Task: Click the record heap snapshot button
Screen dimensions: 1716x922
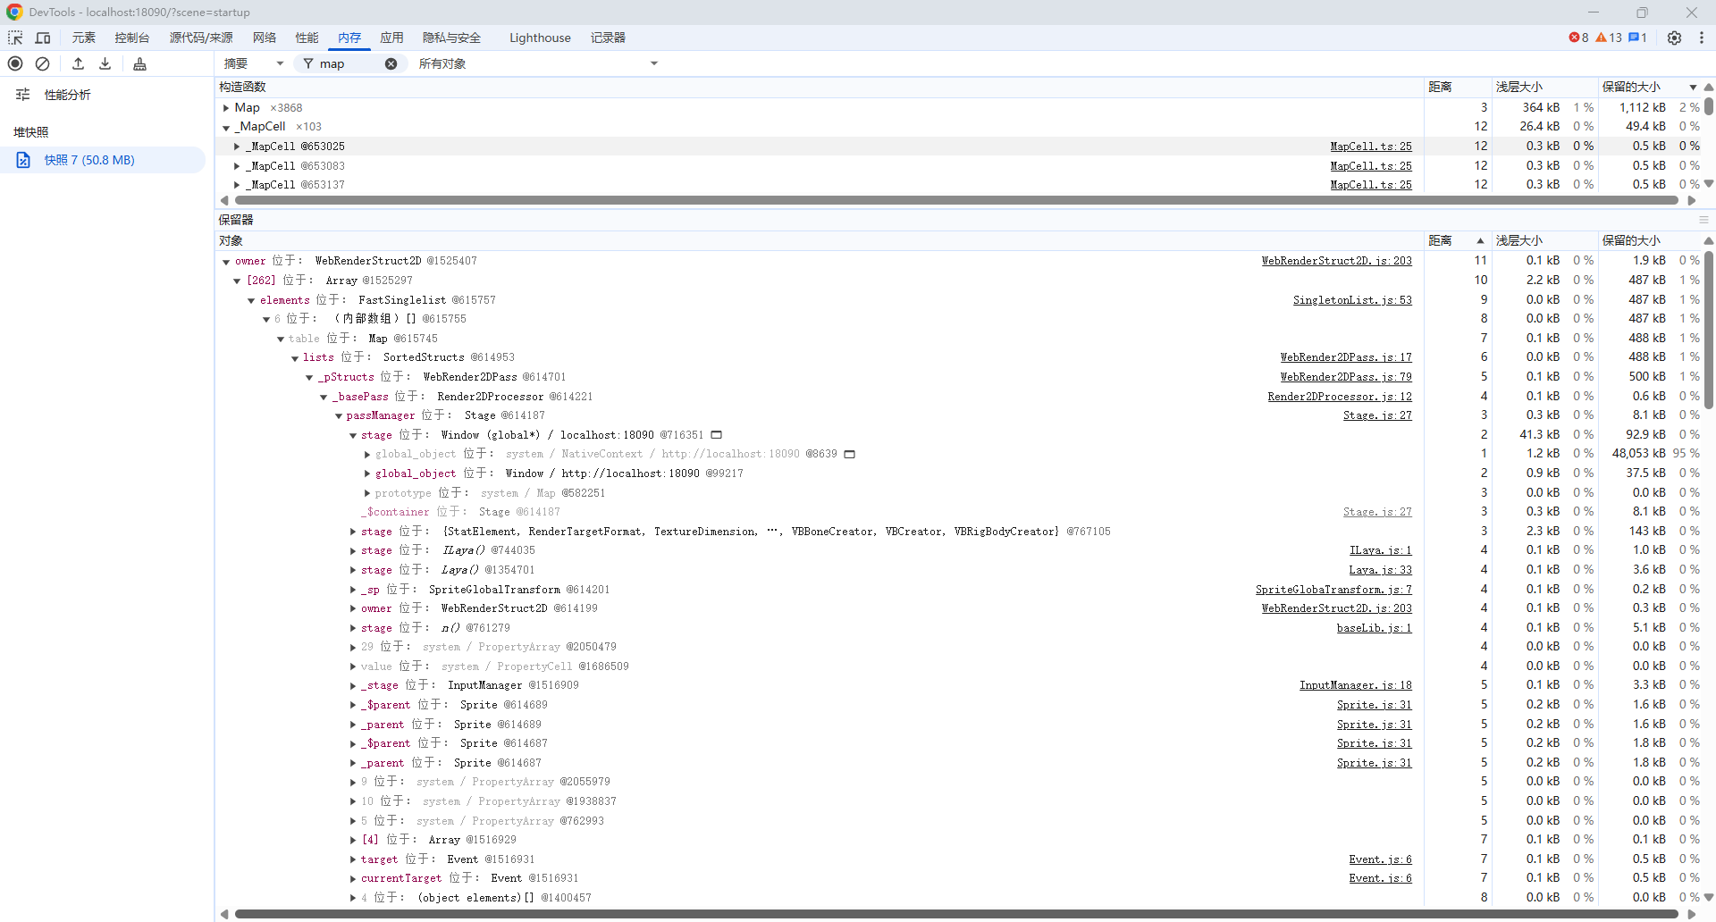Action: click(x=15, y=63)
